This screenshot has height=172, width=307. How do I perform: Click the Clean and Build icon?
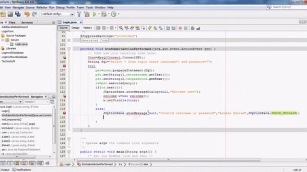[x=86, y=14]
